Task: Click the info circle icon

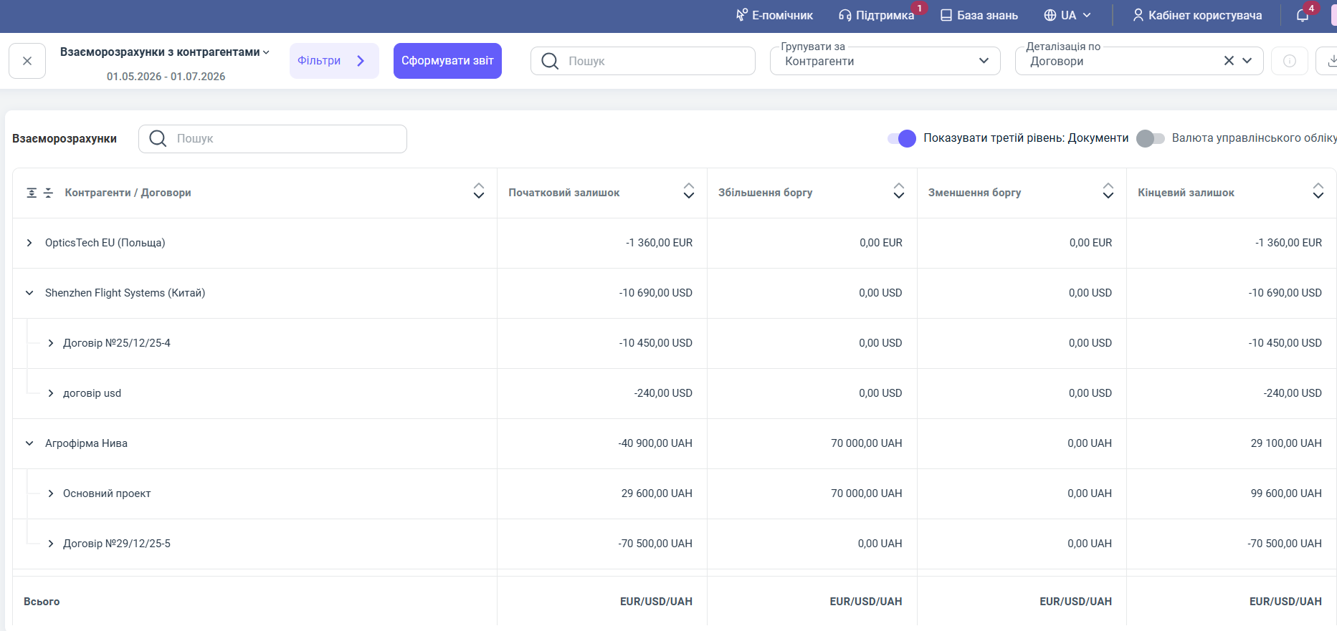Action: (1289, 61)
